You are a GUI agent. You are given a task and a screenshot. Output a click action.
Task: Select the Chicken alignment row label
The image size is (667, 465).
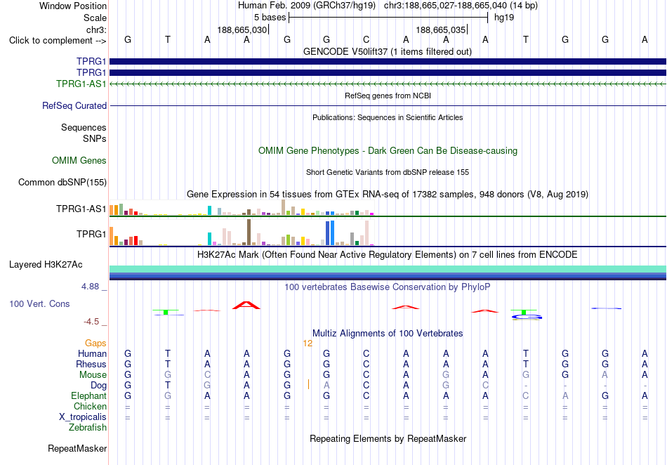click(x=90, y=406)
